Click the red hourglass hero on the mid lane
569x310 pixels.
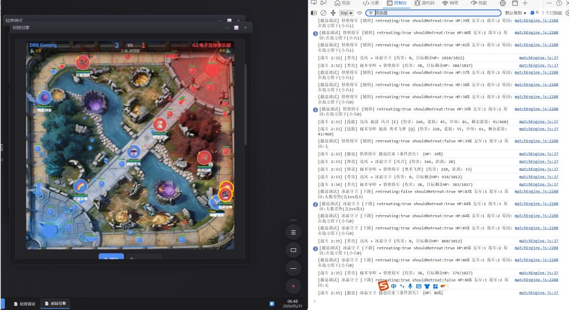[x=160, y=125]
